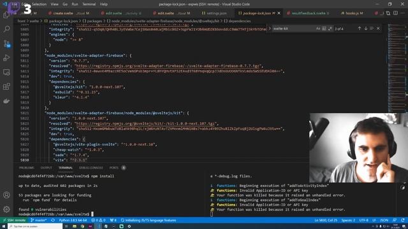Click the SSH: remote status button

pos(14,220)
